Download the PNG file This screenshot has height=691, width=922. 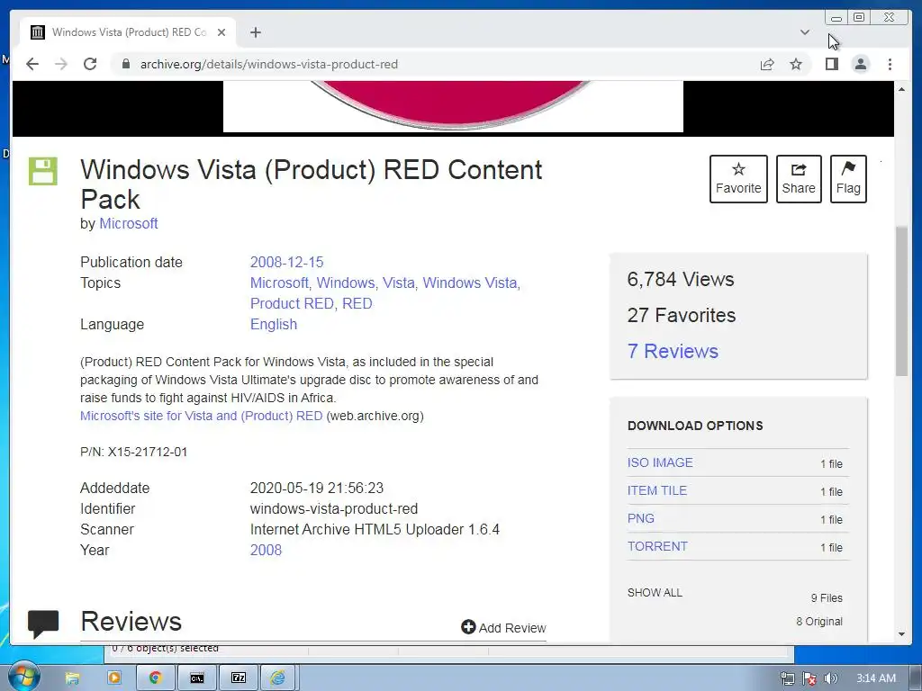click(x=640, y=518)
